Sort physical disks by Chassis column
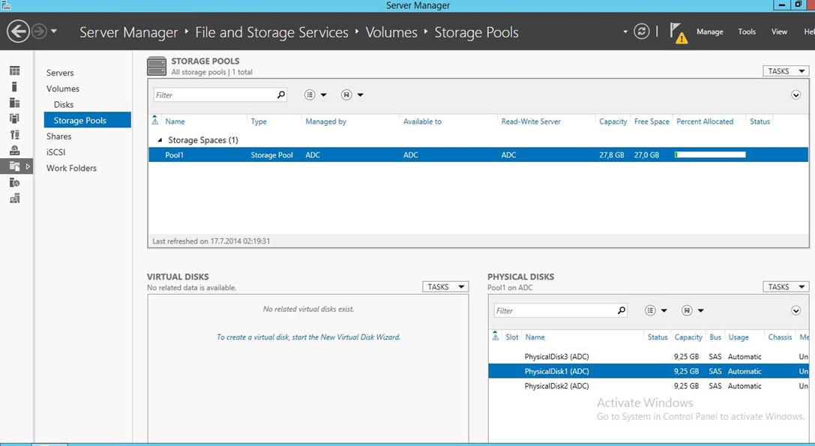 781,337
